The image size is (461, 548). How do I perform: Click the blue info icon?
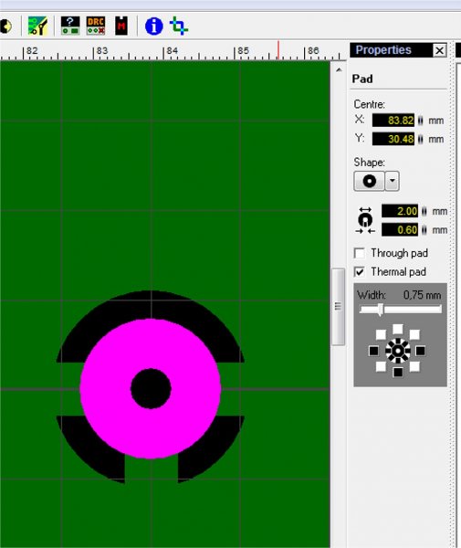point(153,26)
